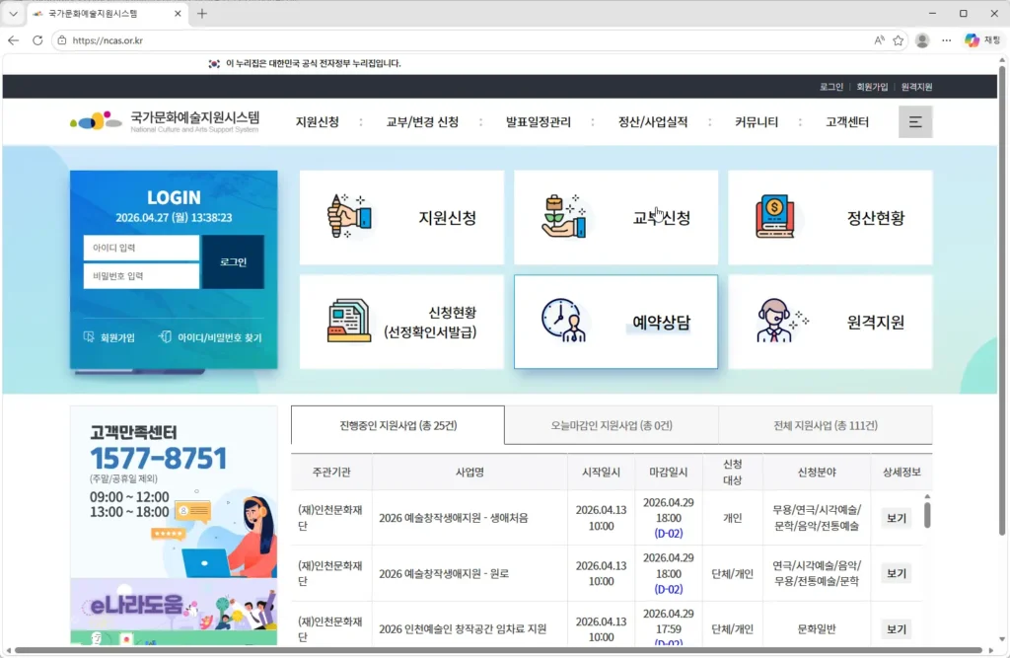Click the 원격지원 headset agent icon
1010x658 pixels.
[781, 321]
